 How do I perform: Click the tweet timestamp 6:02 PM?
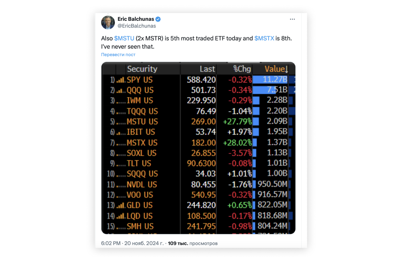pos(111,243)
